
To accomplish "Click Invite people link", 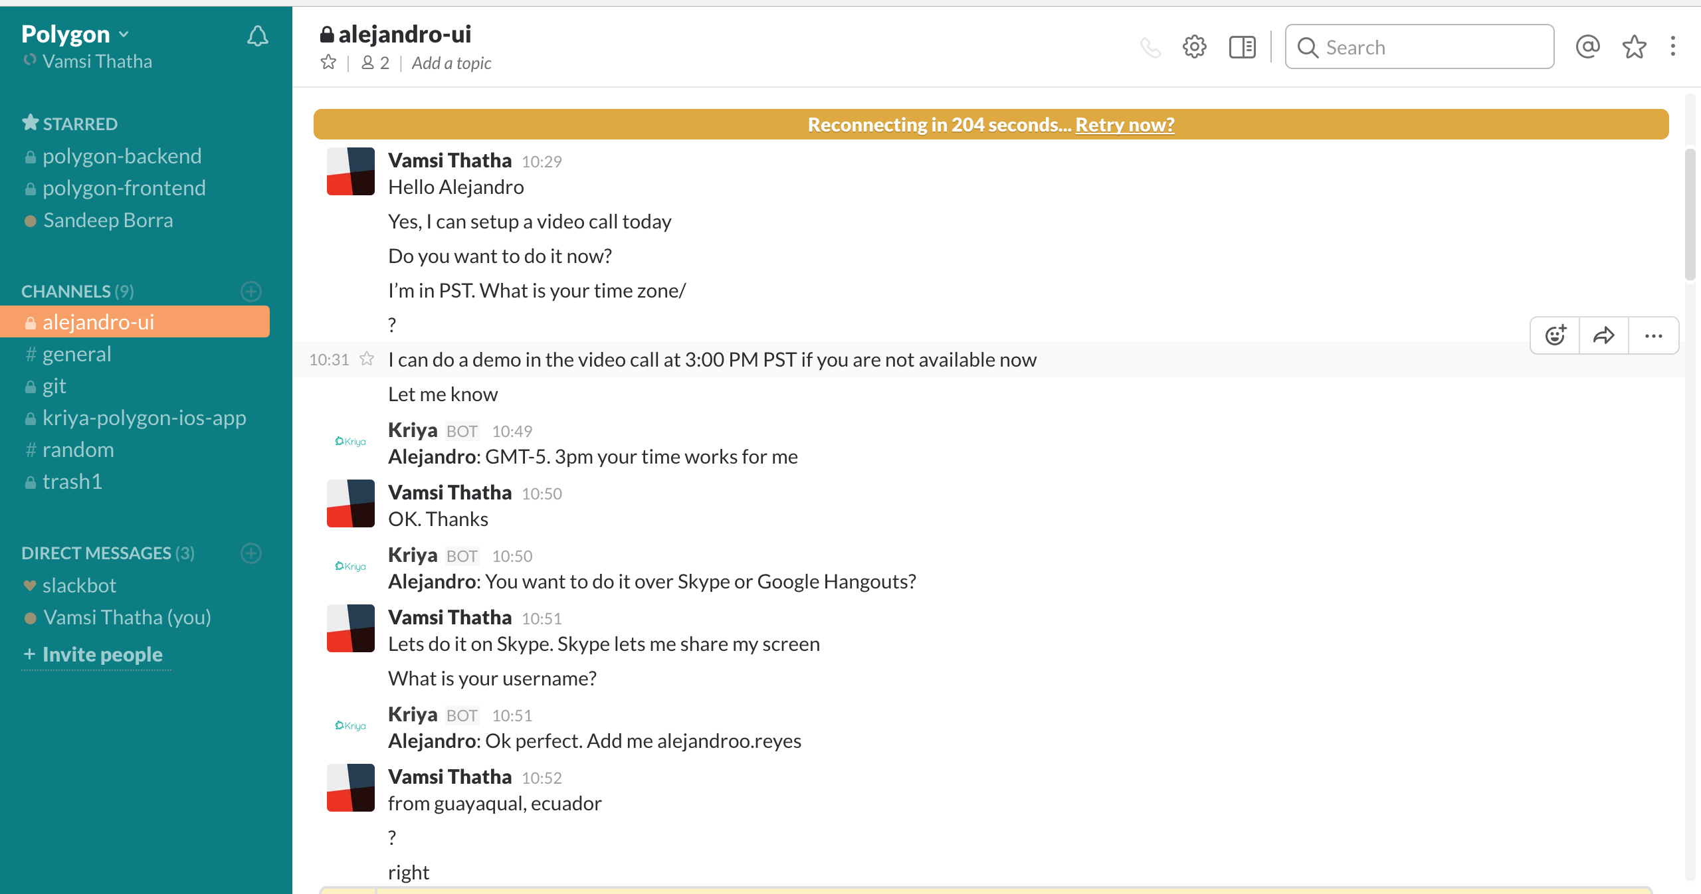I will [102, 654].
